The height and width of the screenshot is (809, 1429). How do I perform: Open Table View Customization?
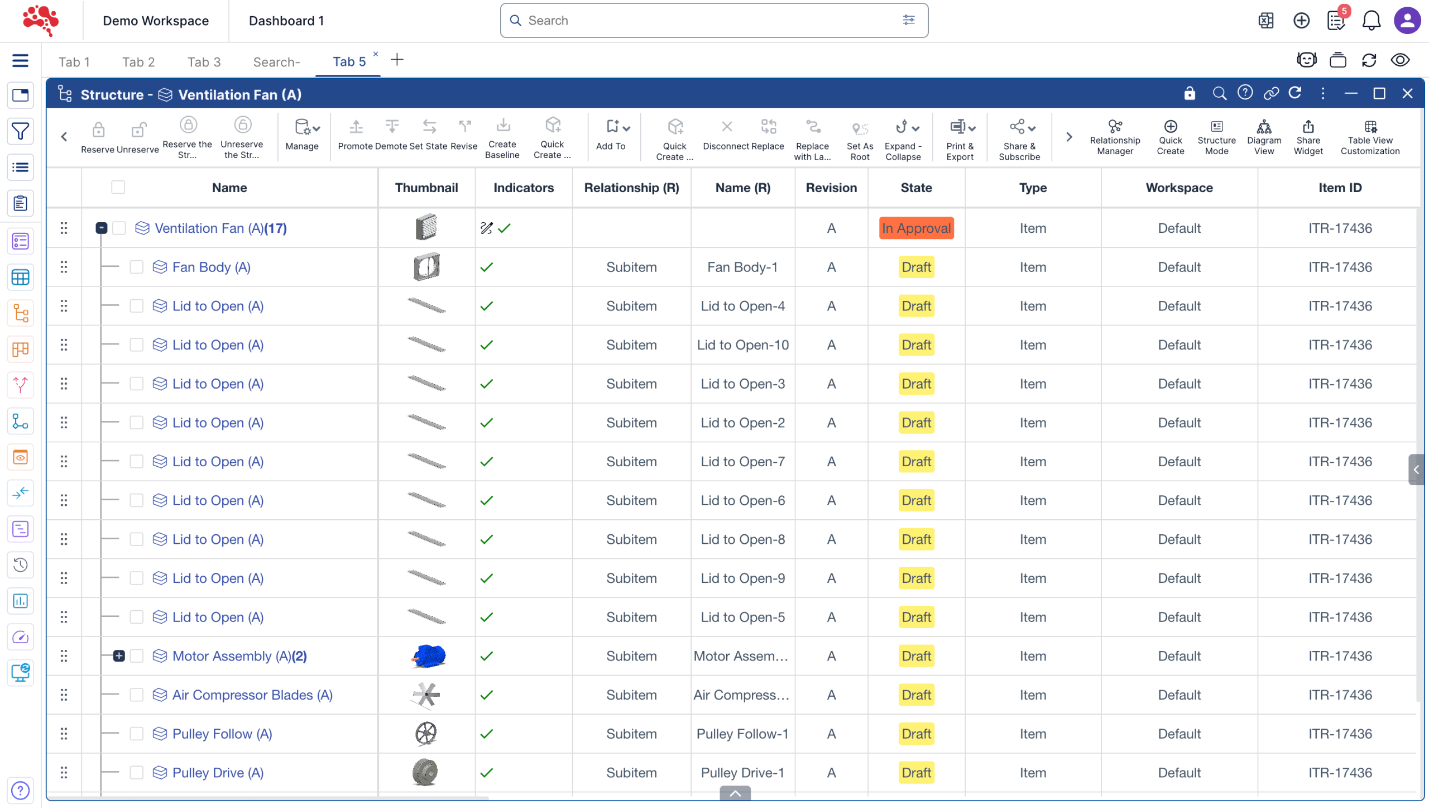coord(1370,137)
